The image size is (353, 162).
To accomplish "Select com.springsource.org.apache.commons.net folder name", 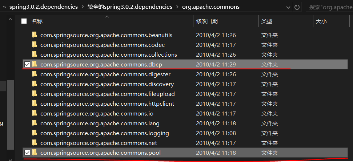I will [x=99, y=143].
